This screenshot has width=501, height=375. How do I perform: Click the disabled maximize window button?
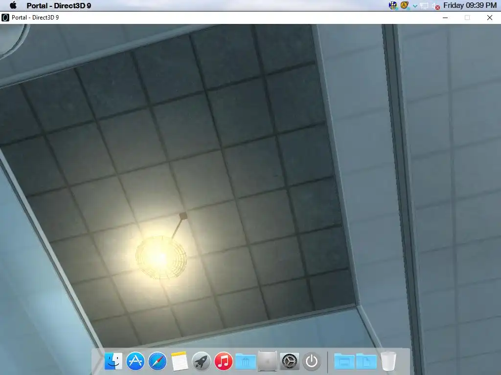(467, 18)
